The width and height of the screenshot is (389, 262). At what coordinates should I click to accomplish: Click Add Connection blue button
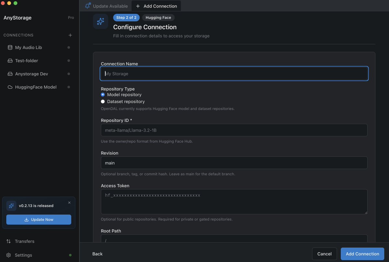click(x=362, y=254)
